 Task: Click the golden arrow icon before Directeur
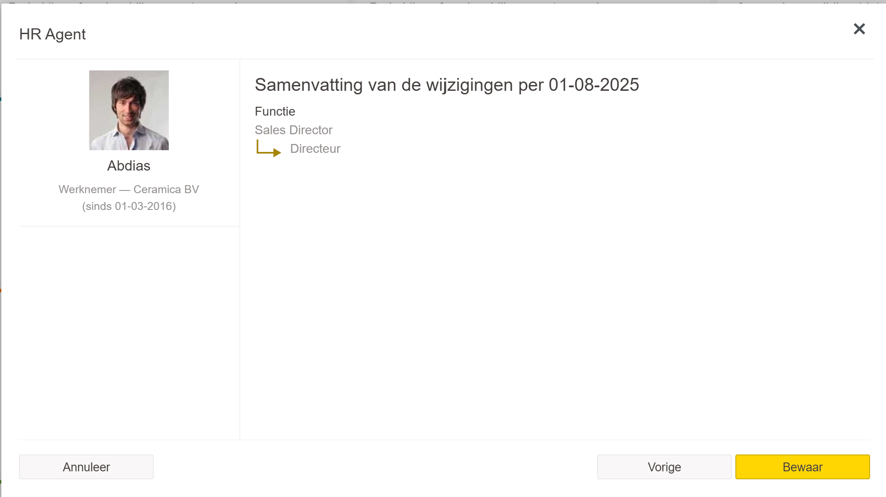pyautogui.click(x=268, y=148)
